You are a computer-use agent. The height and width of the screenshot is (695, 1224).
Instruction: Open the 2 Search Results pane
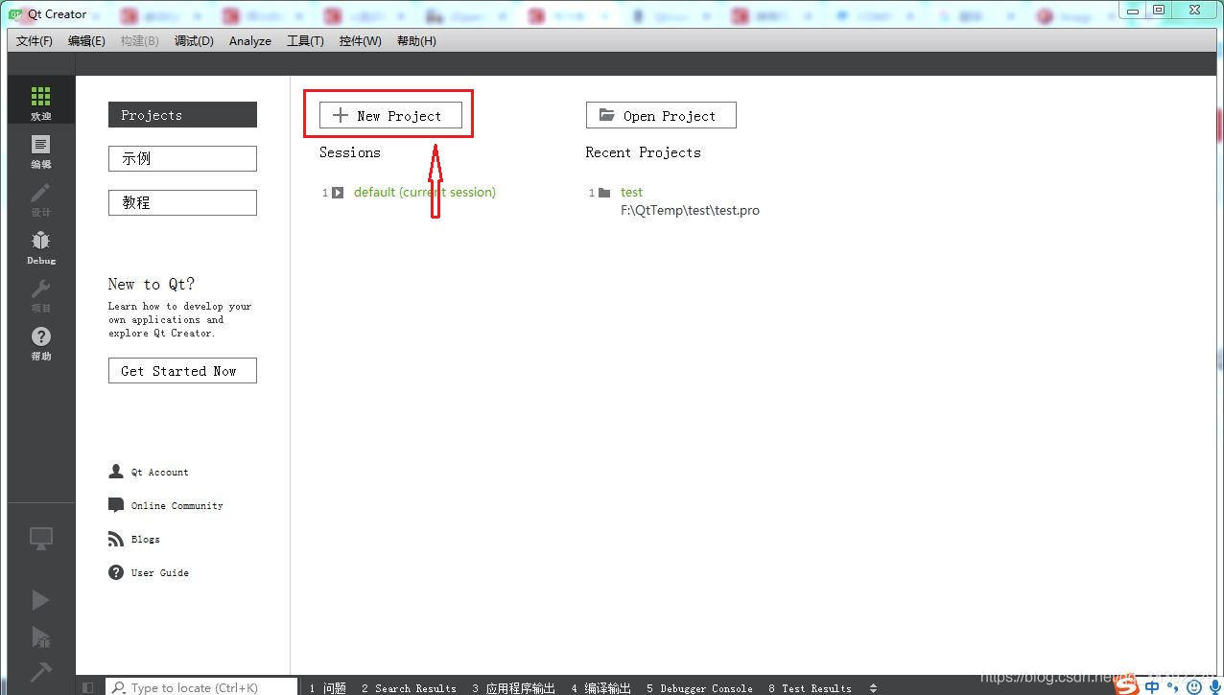click(x=409, y=687)
